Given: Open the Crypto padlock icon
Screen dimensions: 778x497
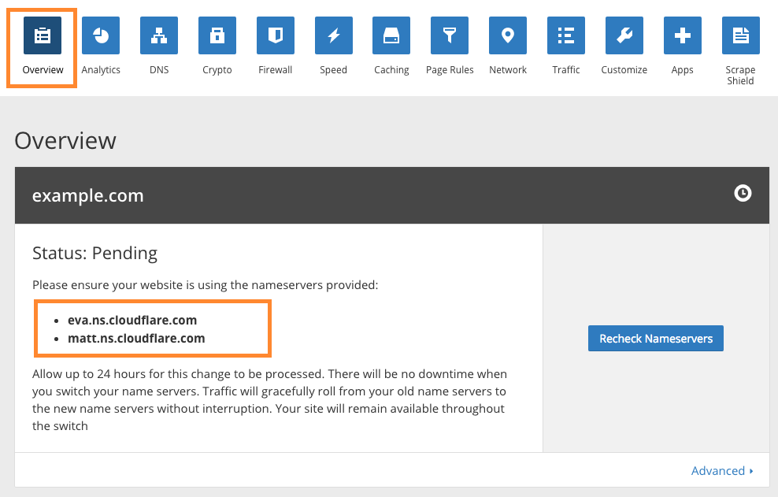Looking at the screenshot, I should [x=217, y=35].
